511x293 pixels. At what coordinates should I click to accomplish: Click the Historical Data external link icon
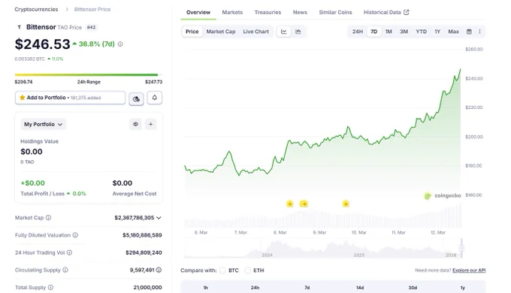pos(406,12)
